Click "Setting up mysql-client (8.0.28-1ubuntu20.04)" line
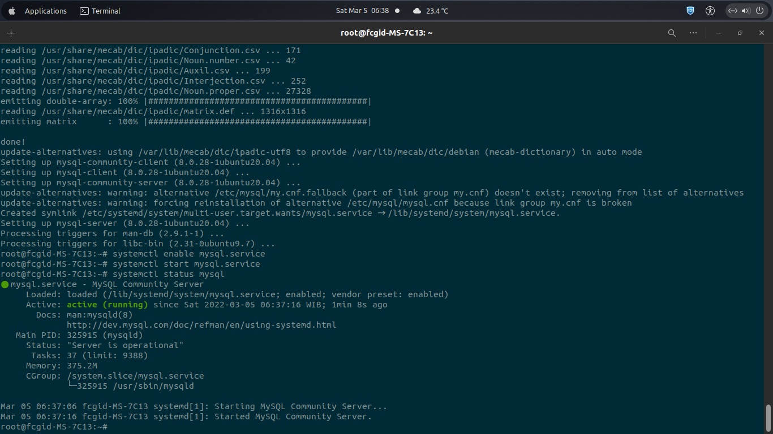773x434 pixels. [125, 172]
